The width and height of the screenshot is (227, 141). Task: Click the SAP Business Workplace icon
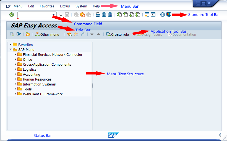pos(28,34)
